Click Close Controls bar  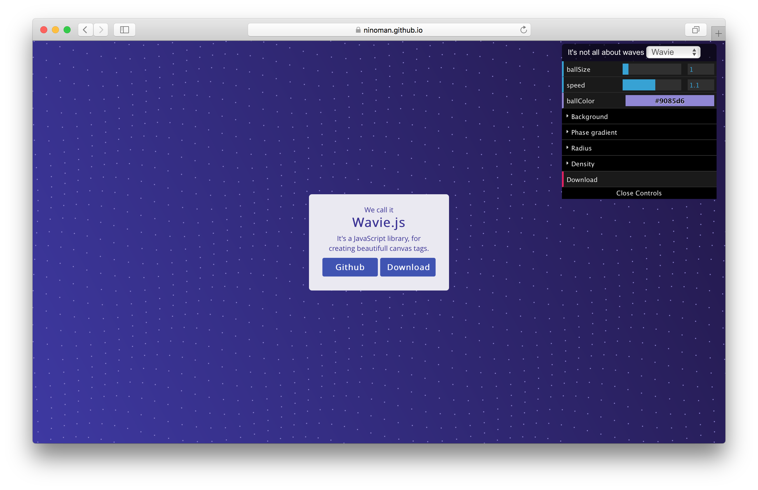point(639,193)
